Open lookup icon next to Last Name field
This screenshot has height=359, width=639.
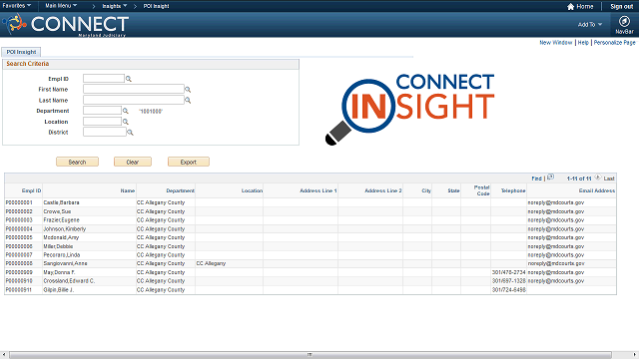pyautogui.click(x=188, y=100)
